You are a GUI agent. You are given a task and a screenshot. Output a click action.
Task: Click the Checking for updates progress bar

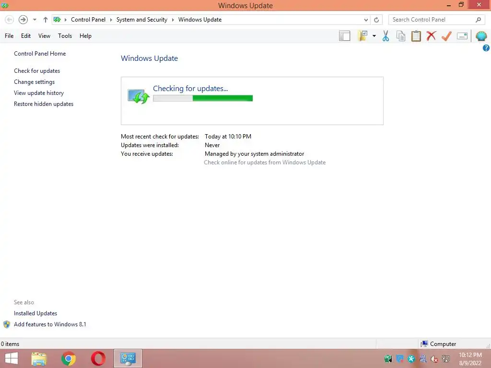coord(203,98)
